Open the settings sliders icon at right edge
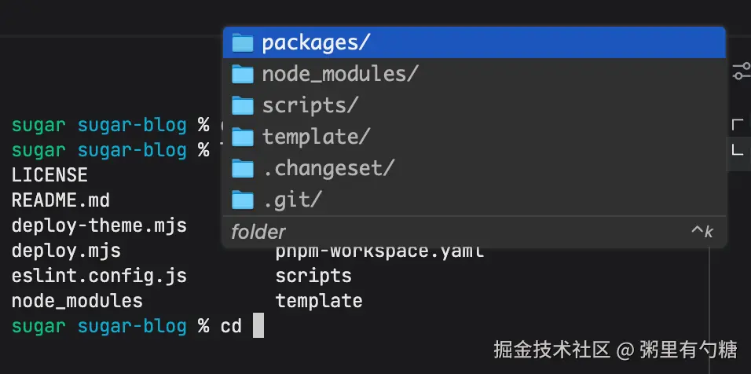The height and width of the screenshot is (374, 751). (741, 71)
